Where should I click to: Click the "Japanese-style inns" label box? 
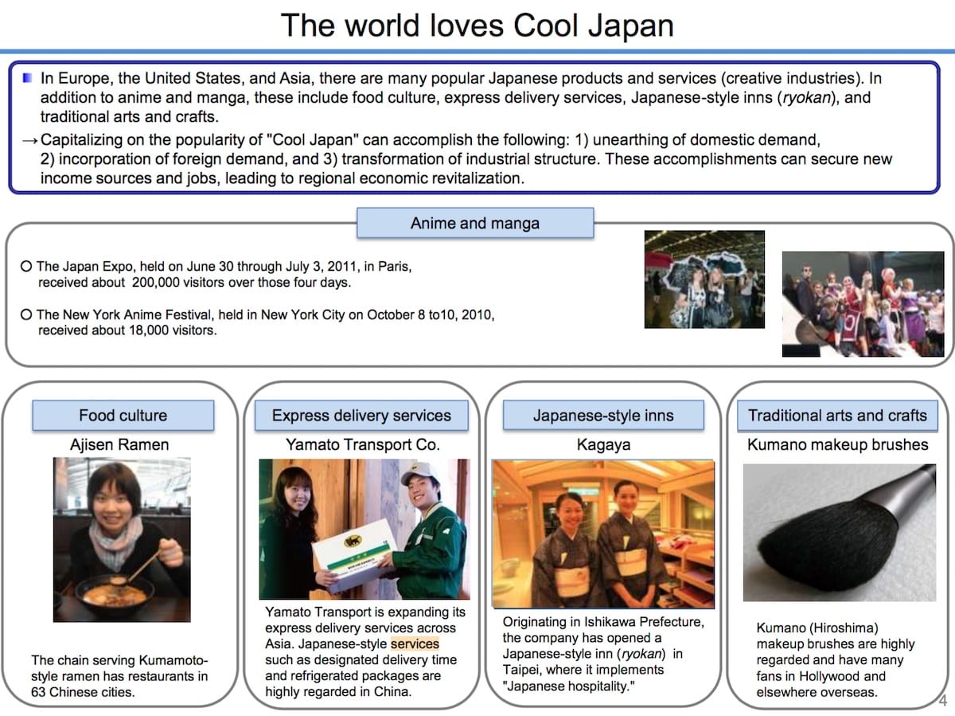602,415
